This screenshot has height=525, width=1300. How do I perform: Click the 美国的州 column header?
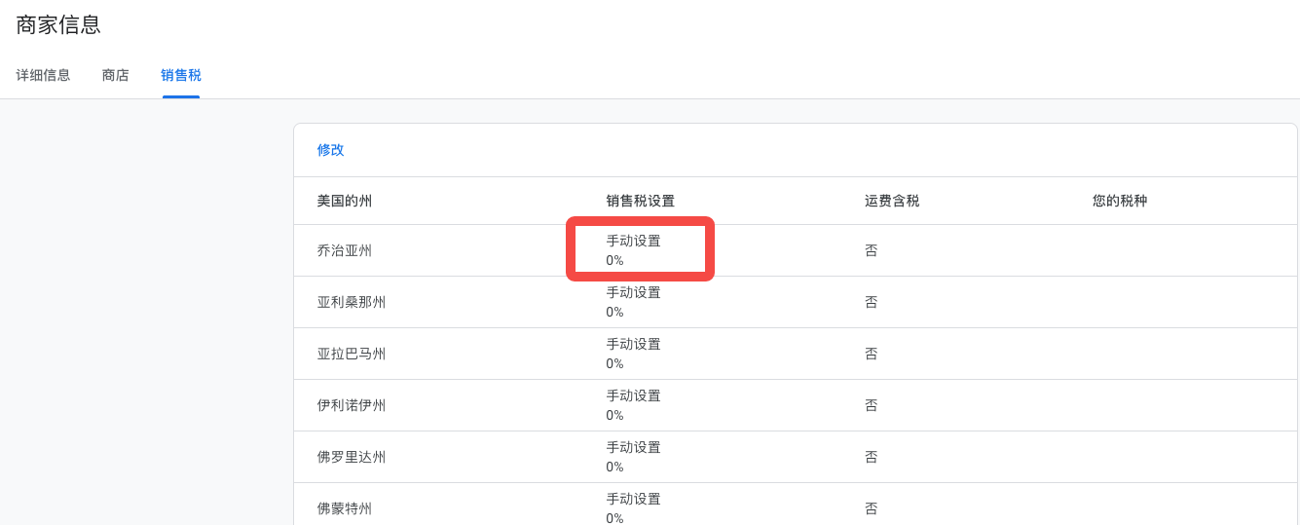(x=344, y=201)
